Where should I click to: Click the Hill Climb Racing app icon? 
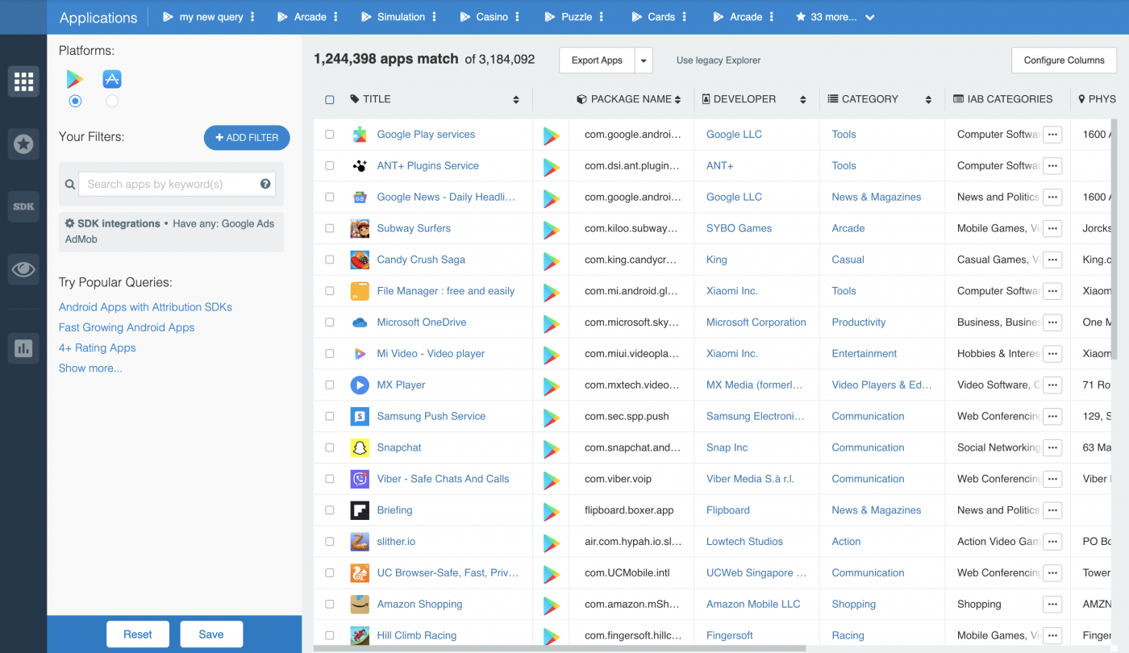point(360,635)
